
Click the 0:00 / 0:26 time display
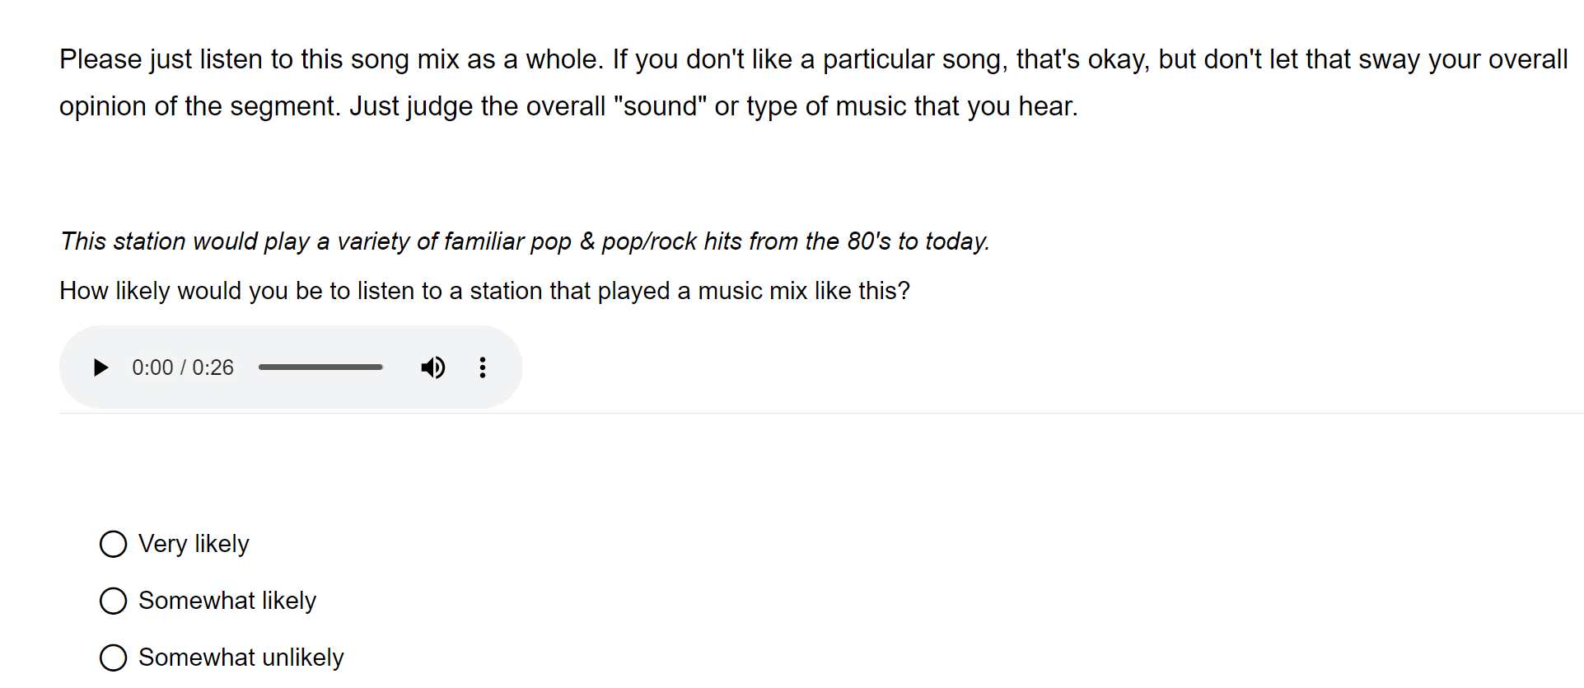pyautogui.click(x=183, y=367)
